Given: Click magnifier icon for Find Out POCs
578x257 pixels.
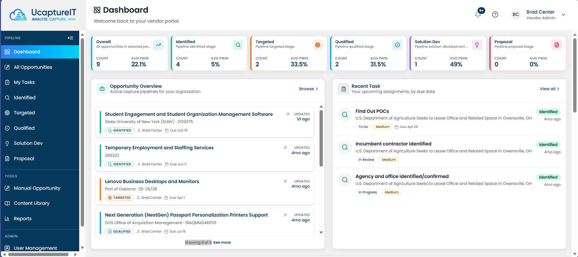Looking at the screenshot, I should (x=345, y=115).
